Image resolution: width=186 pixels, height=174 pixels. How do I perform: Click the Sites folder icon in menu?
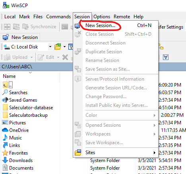tap(78, 153)
